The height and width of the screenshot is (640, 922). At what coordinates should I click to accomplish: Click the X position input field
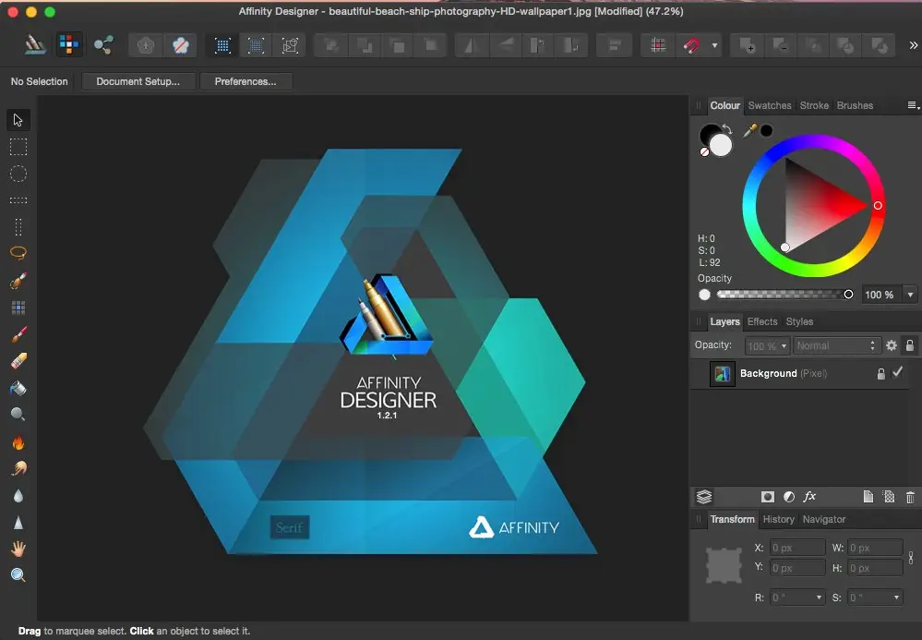797,548
